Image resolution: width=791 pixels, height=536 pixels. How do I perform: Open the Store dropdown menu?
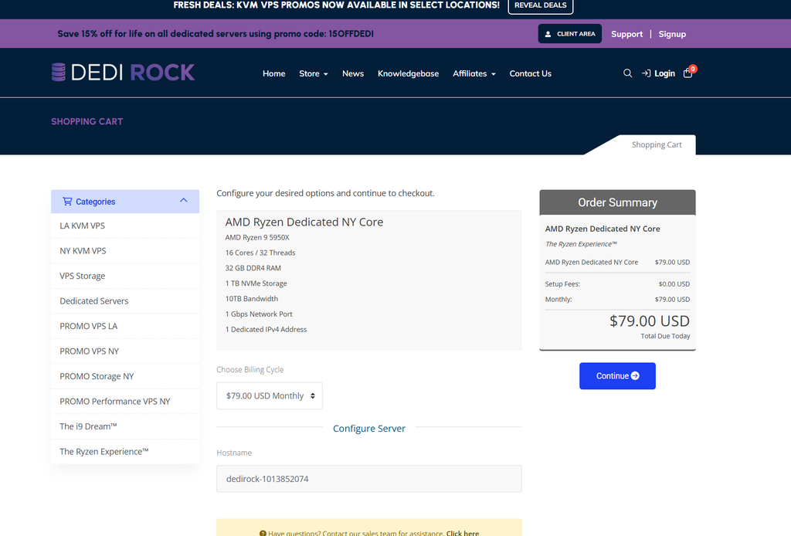[314, 73]
